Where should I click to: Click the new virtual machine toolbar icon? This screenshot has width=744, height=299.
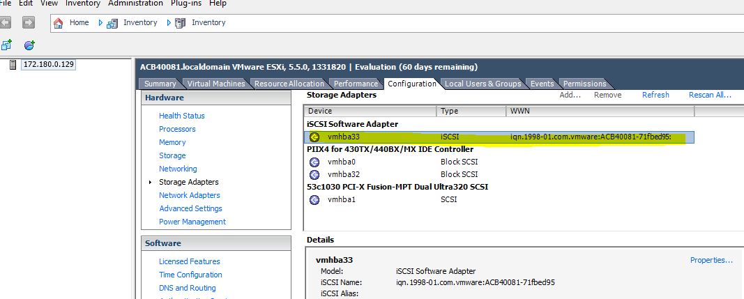(x=6, y=45)
